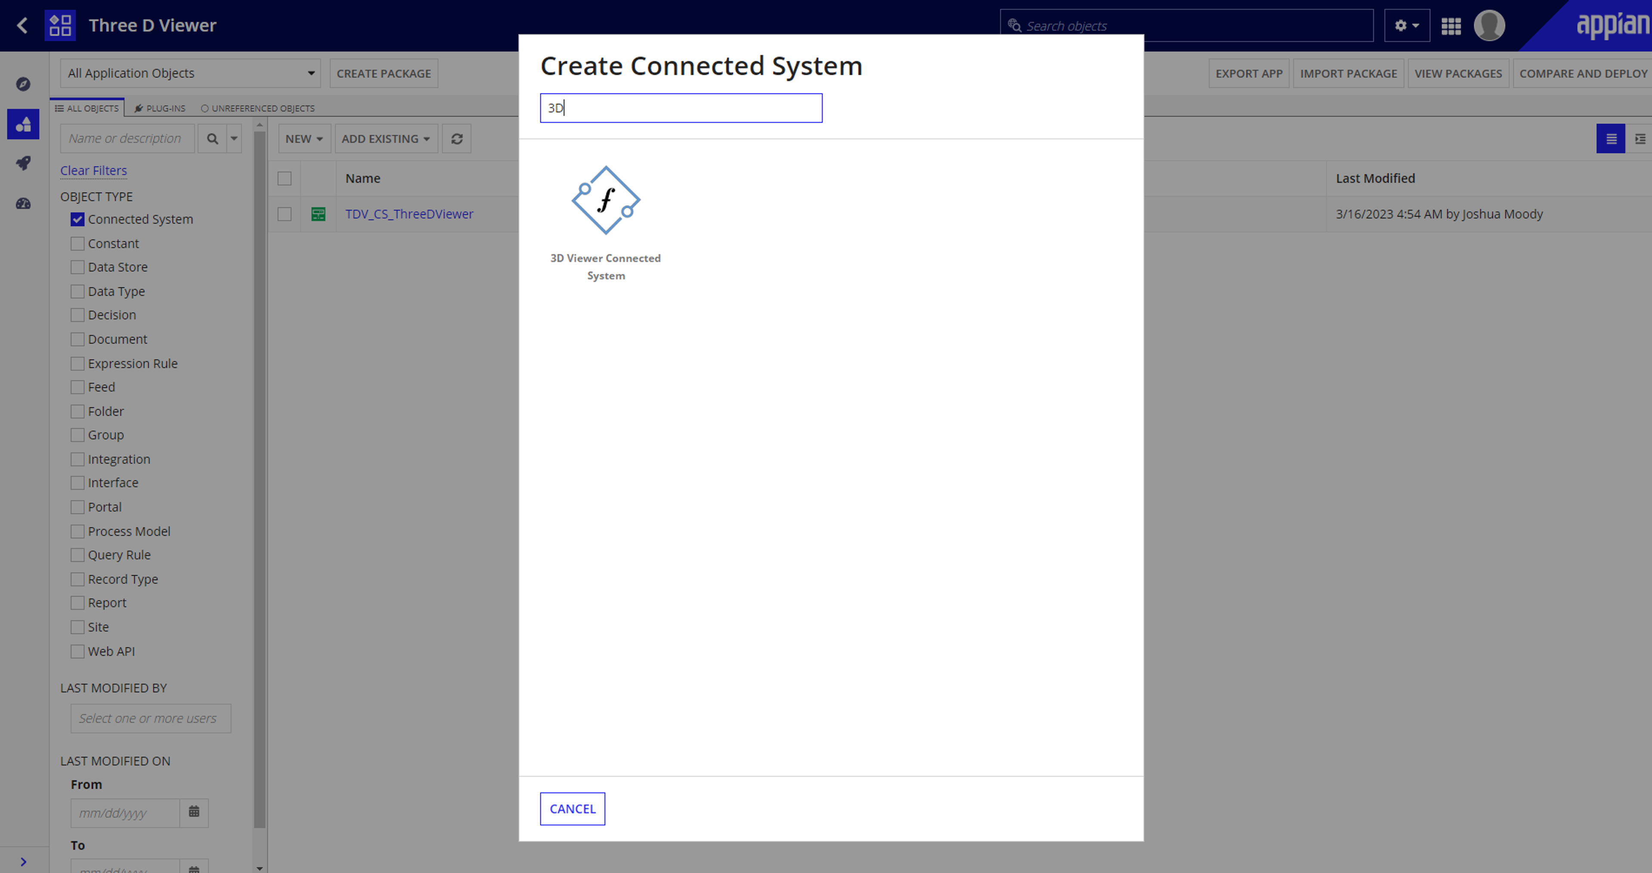Select the 3D Viewer Connected System icon
This screenshot has height=873, width=1652.
click(x=605, y=200)
